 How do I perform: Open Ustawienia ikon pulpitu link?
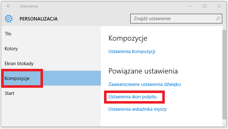click(x=132, y=97)
